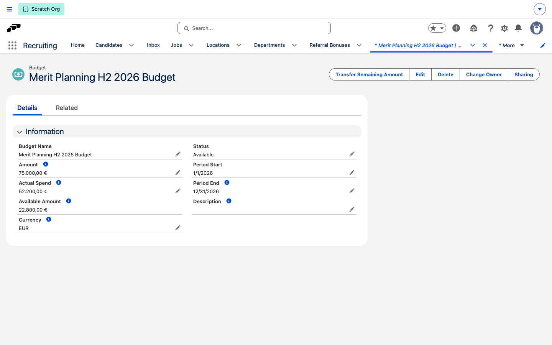Edit the Budget Name field inline
Screen dimensions: 552x345
(178, 154)
